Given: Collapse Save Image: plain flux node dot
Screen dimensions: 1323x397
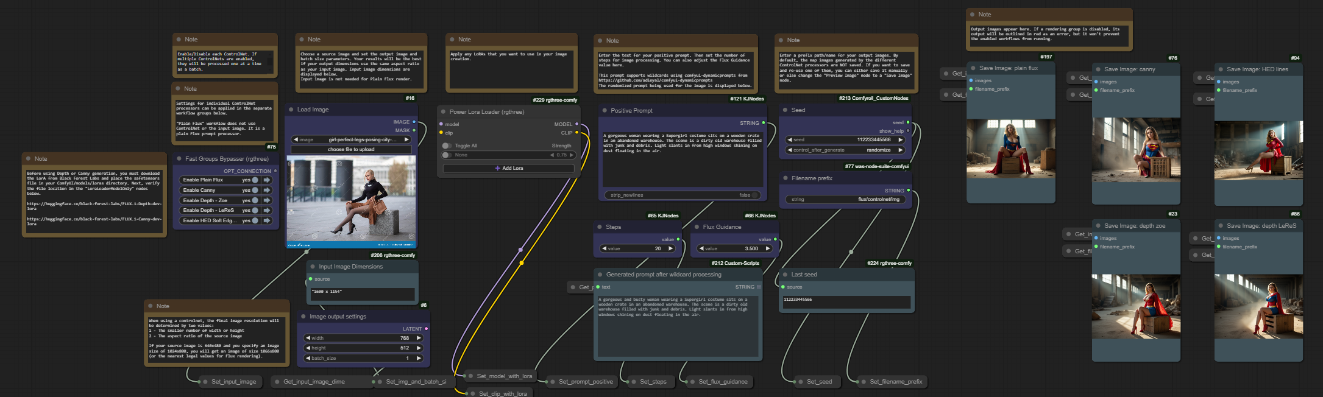Looking at the screenshot, I should coord(973,68).
